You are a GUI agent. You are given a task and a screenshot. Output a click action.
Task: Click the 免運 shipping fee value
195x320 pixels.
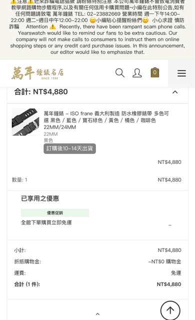[176, 273]
